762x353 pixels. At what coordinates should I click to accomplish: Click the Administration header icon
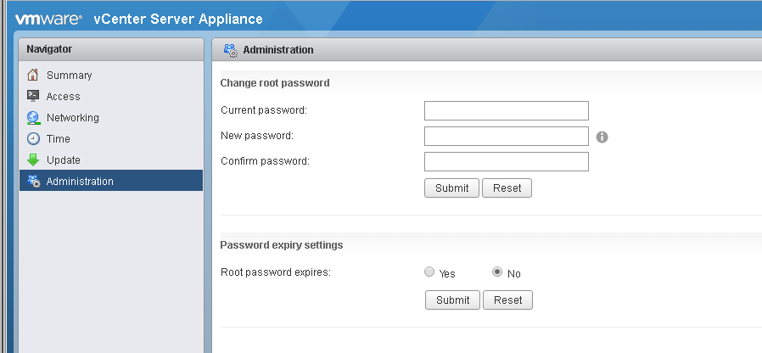point(230,50)
